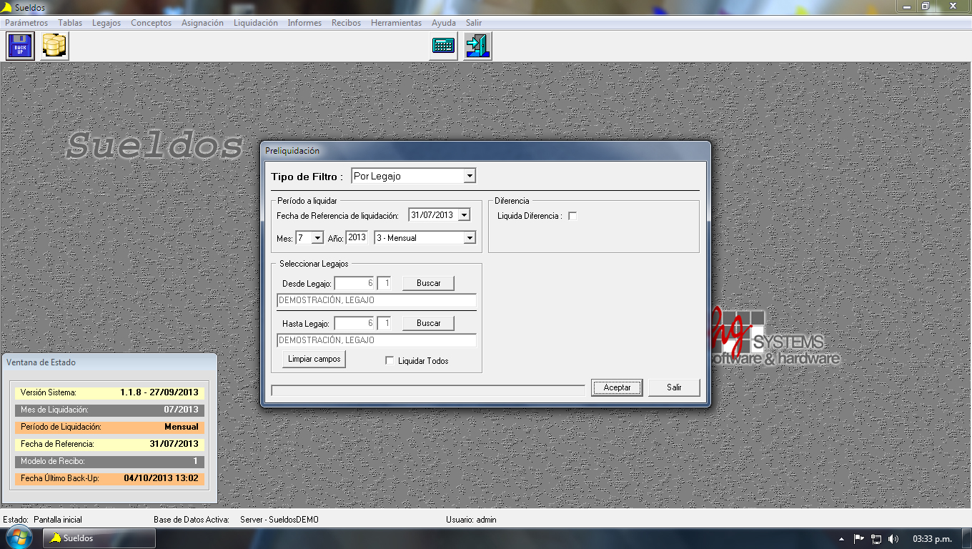Screen dimensions: 972x549
Task: Click the network icon in system tray
Action: click(x=876, y=539)
